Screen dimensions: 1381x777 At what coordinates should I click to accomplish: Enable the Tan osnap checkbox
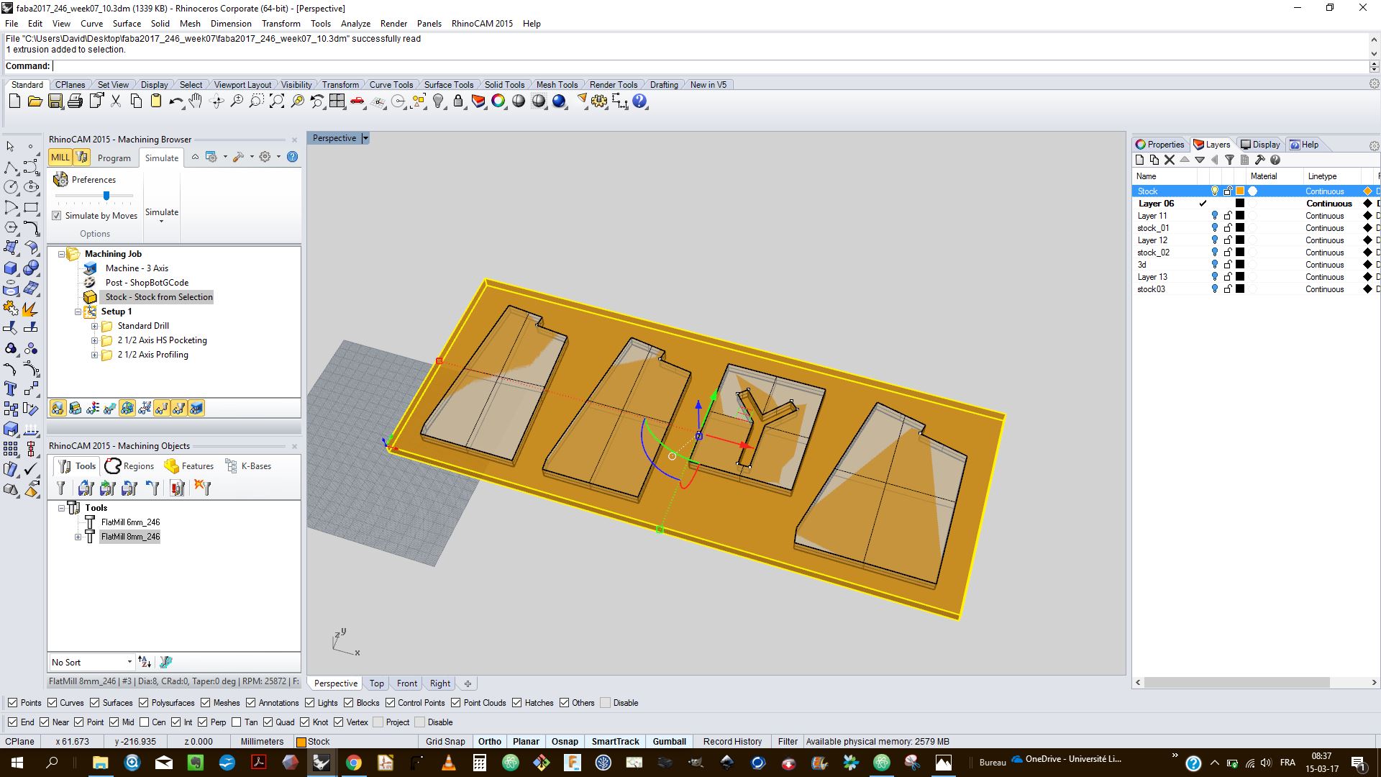click(236, 722)
